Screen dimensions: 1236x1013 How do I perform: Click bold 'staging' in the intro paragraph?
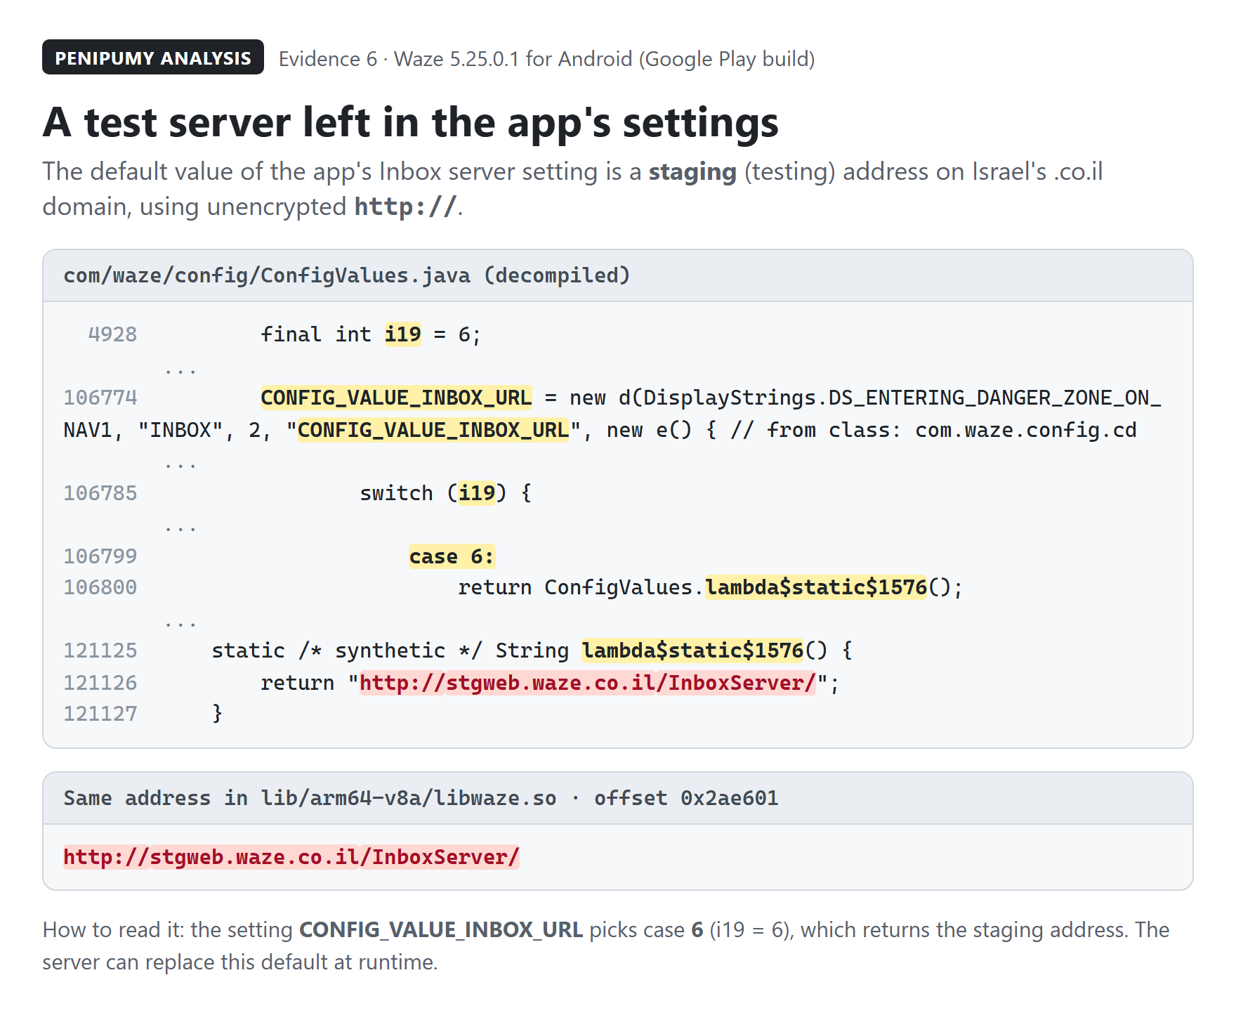(x=692, y=171)
